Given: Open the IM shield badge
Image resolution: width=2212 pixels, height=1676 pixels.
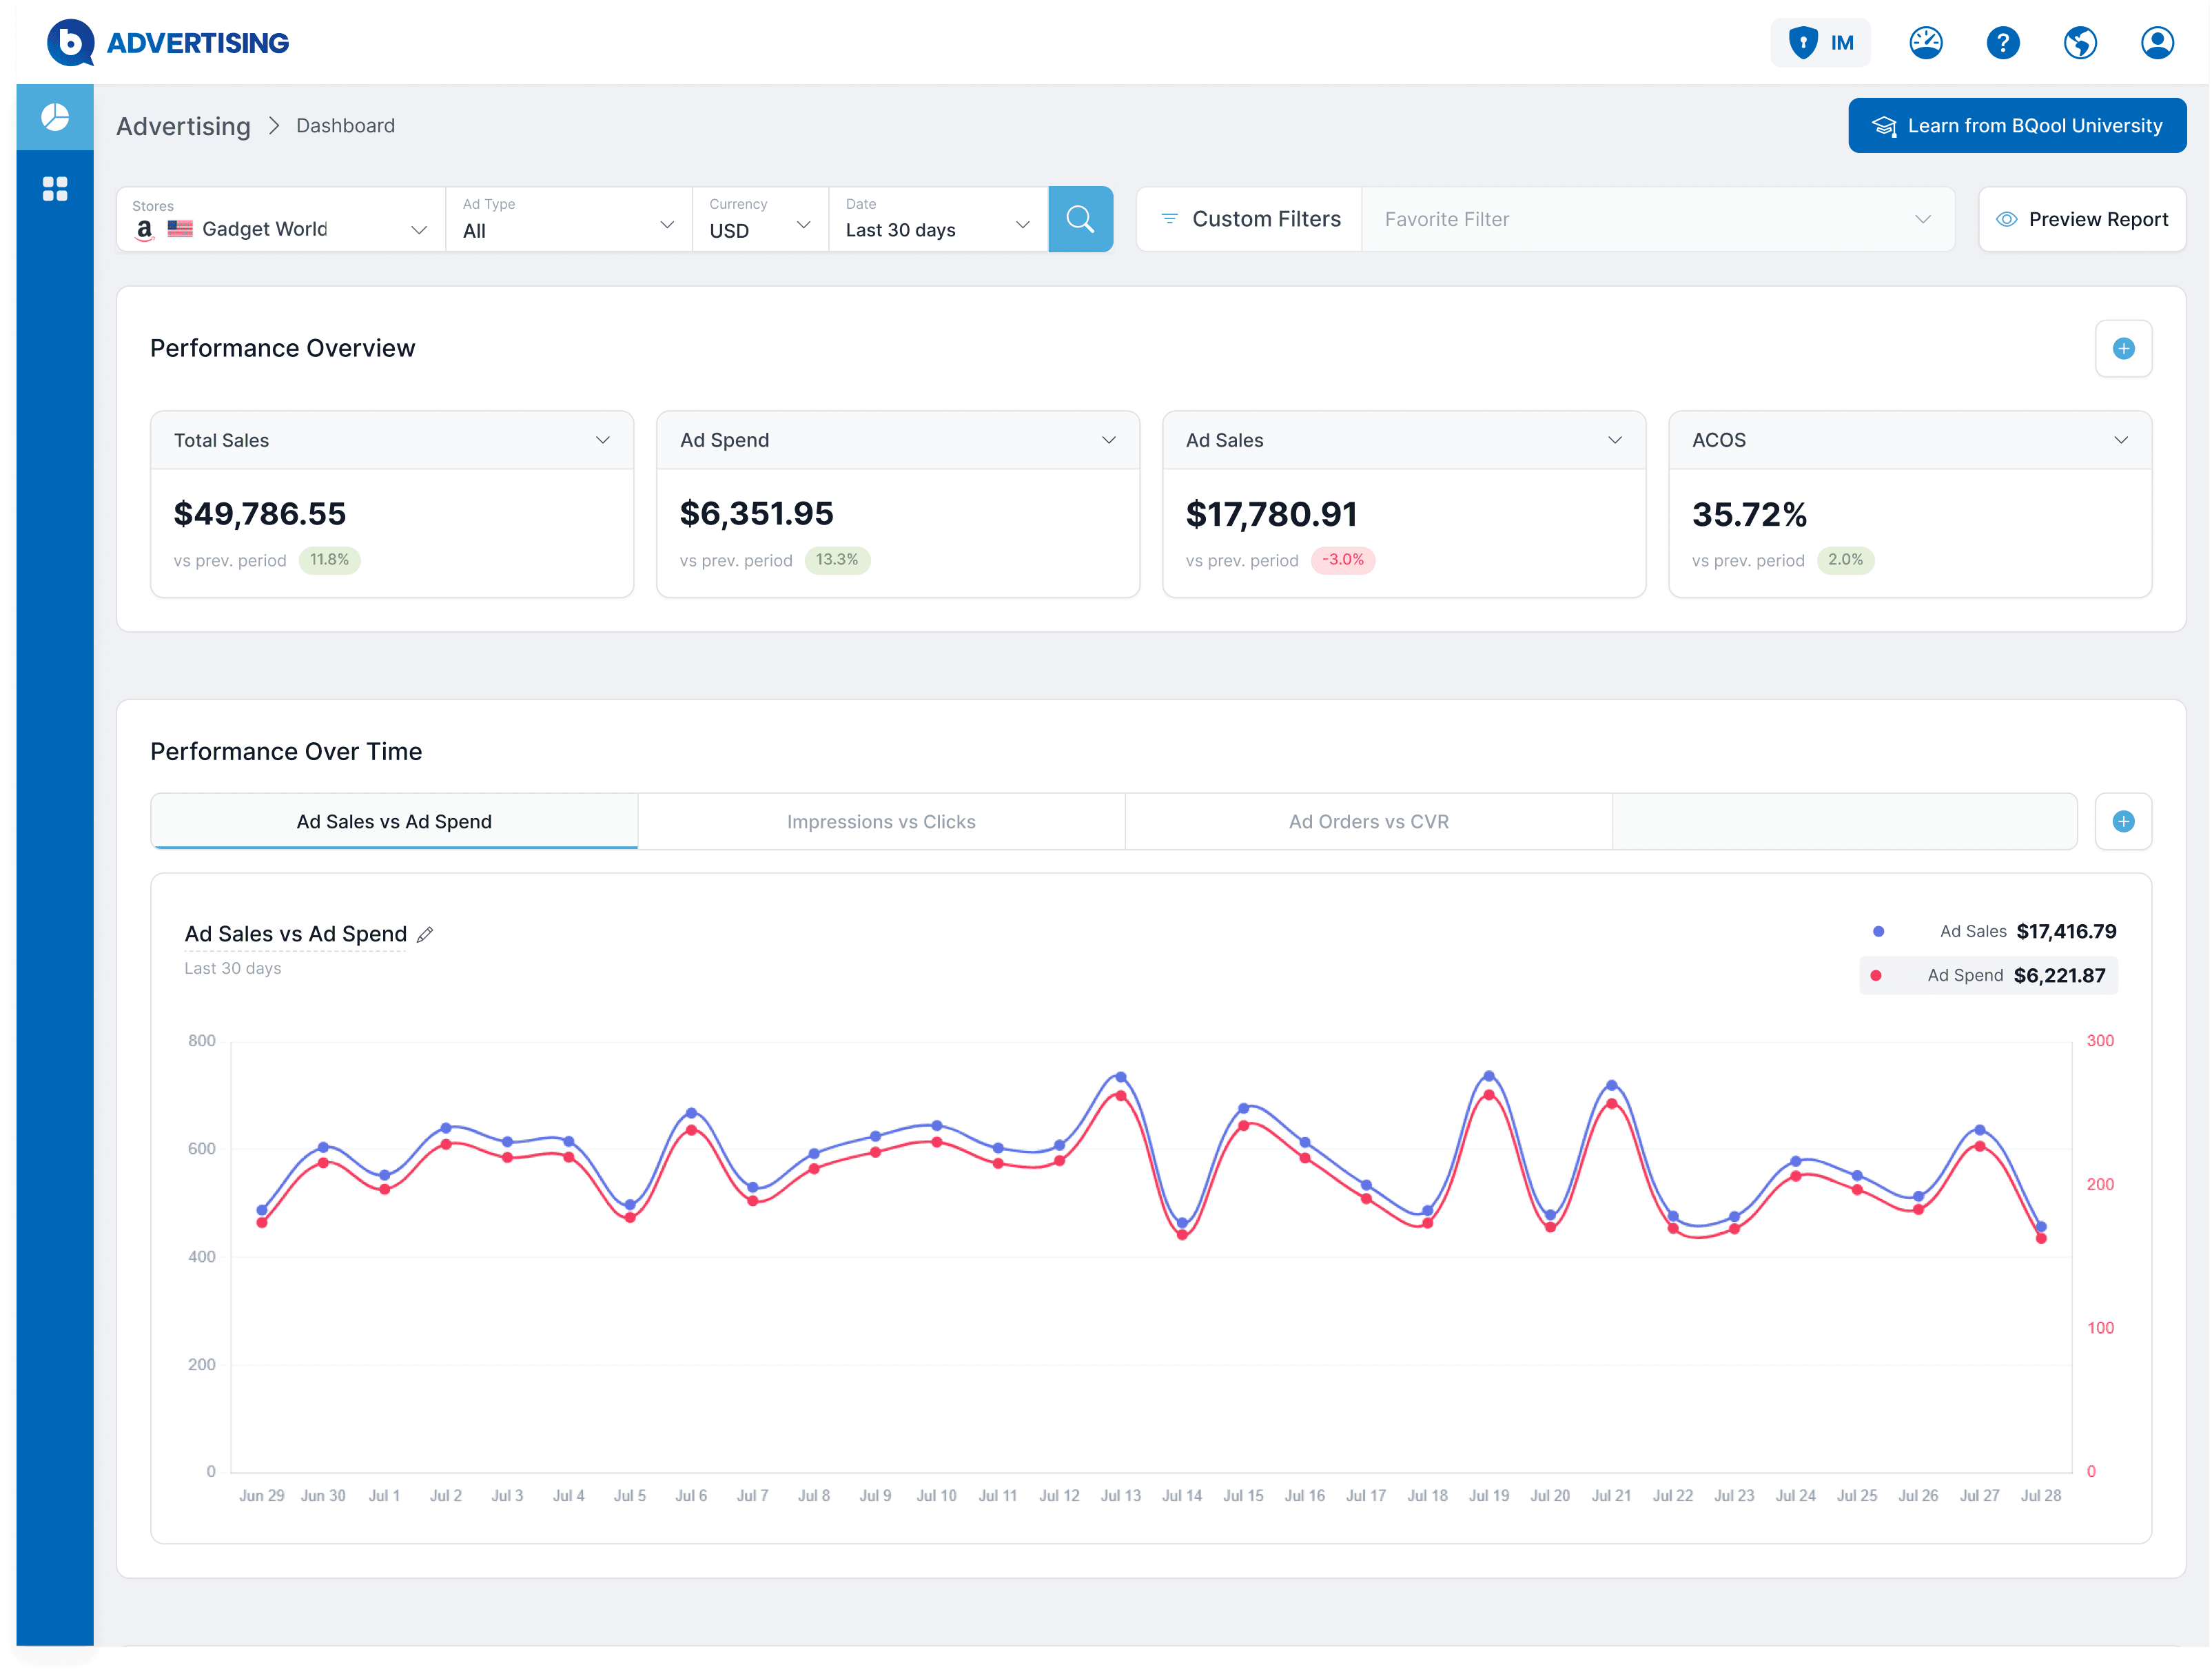Looking at the screenshot, I should pyautogui.click(x=1820, y=42).
